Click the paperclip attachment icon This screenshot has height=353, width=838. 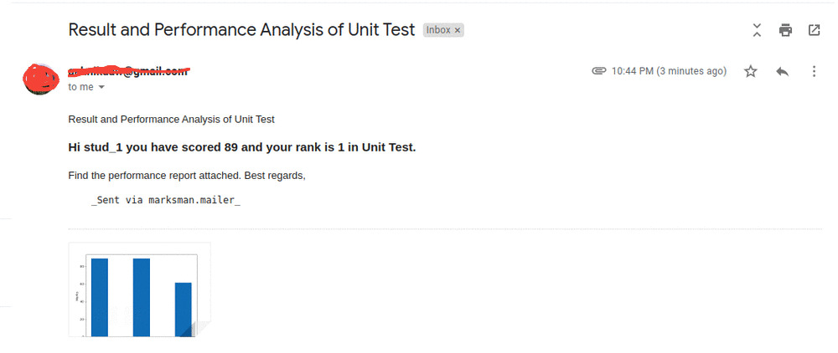598,71
